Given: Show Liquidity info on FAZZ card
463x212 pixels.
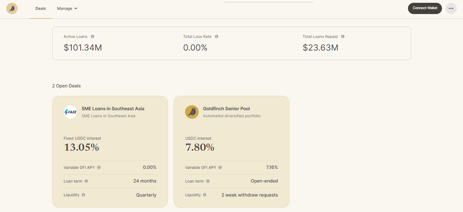Looking at the screenshot, I should (x=83, y=195).
